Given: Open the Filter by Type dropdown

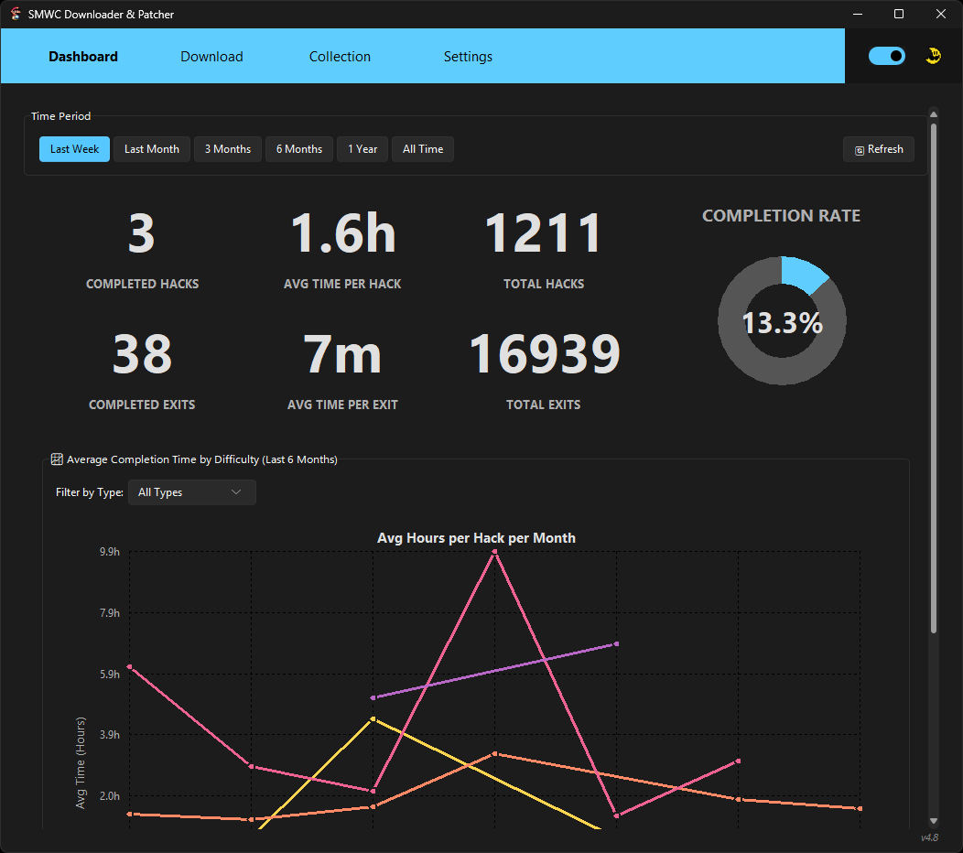Looking at the screenshot, I should [191, 492].
